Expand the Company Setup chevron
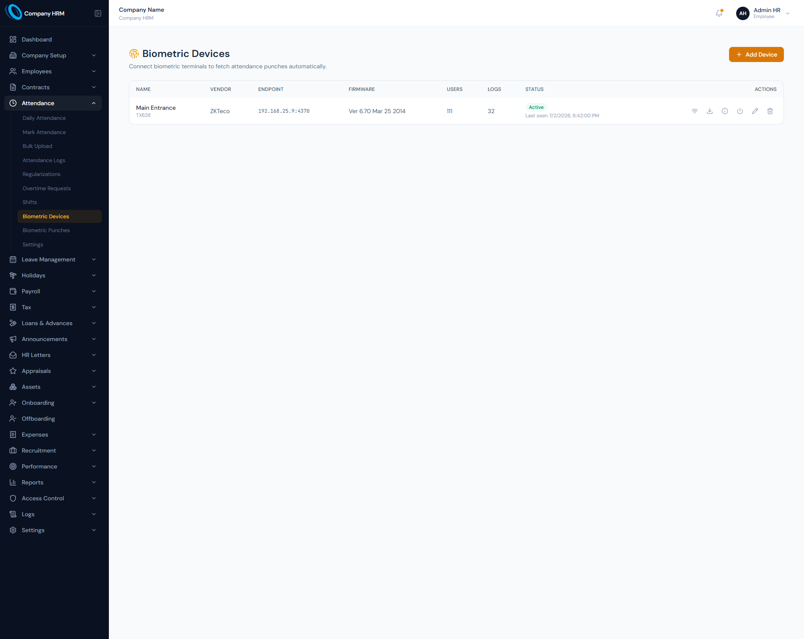Image resolution: width=804 pixels, height=639 pixels. tap(94, 55)
